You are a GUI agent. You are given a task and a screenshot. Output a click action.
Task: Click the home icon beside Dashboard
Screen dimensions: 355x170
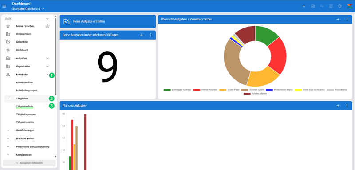[x=8, y=50]
